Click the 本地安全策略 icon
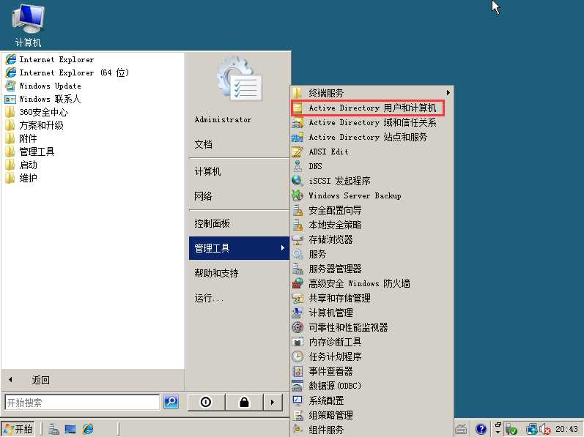 click(297, 225)
